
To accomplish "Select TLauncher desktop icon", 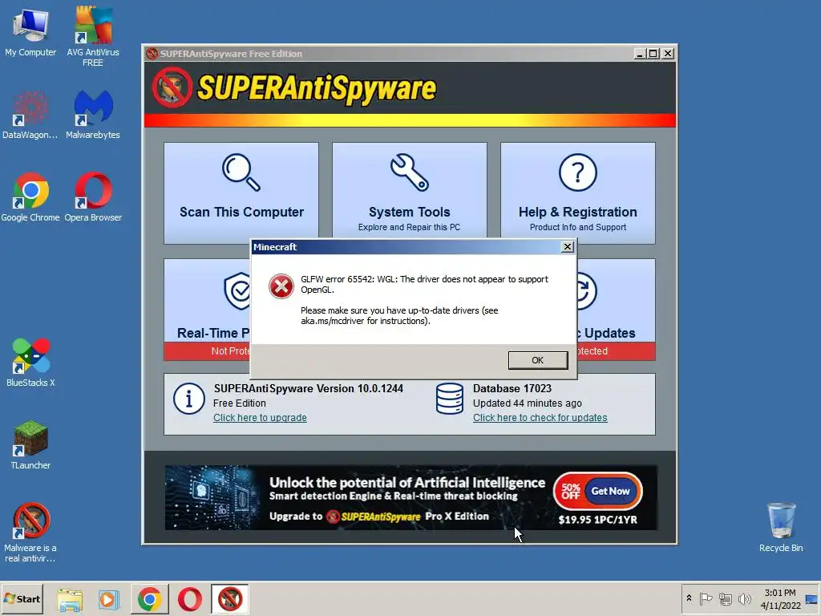I will point(30,444).
